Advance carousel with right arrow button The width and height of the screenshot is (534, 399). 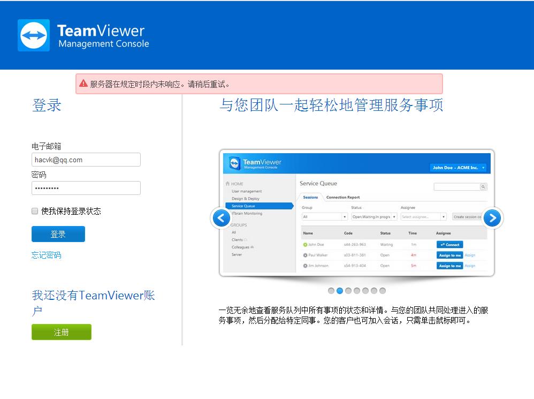[492, 218]
